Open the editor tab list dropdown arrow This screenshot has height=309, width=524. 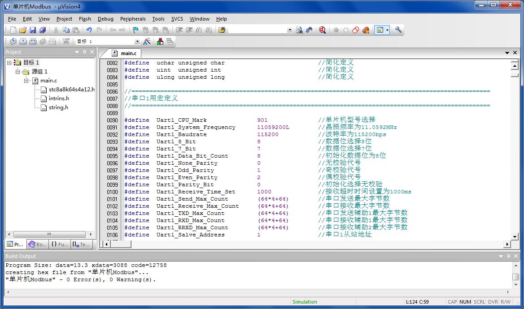pyautogui.click(x=507, y=53)
